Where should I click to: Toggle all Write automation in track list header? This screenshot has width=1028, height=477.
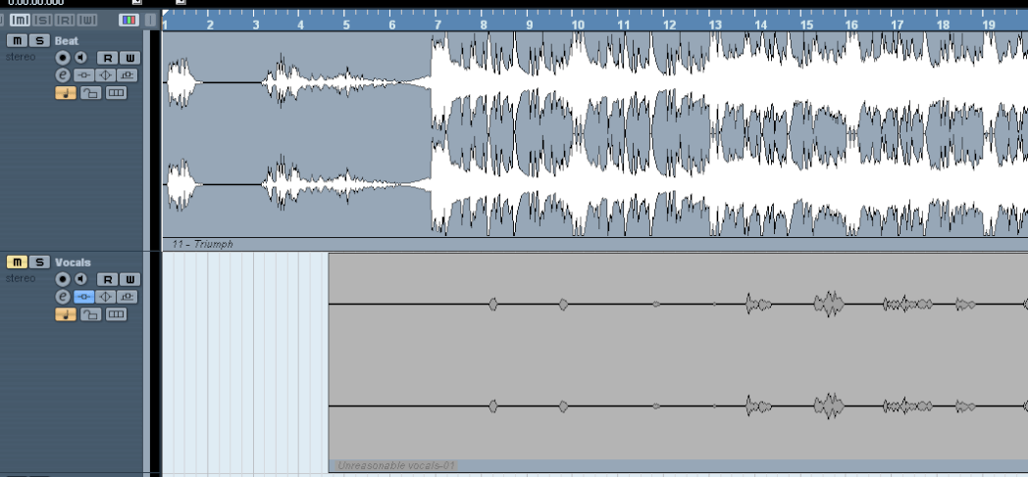pyautogui.click(x=86, y=21)
